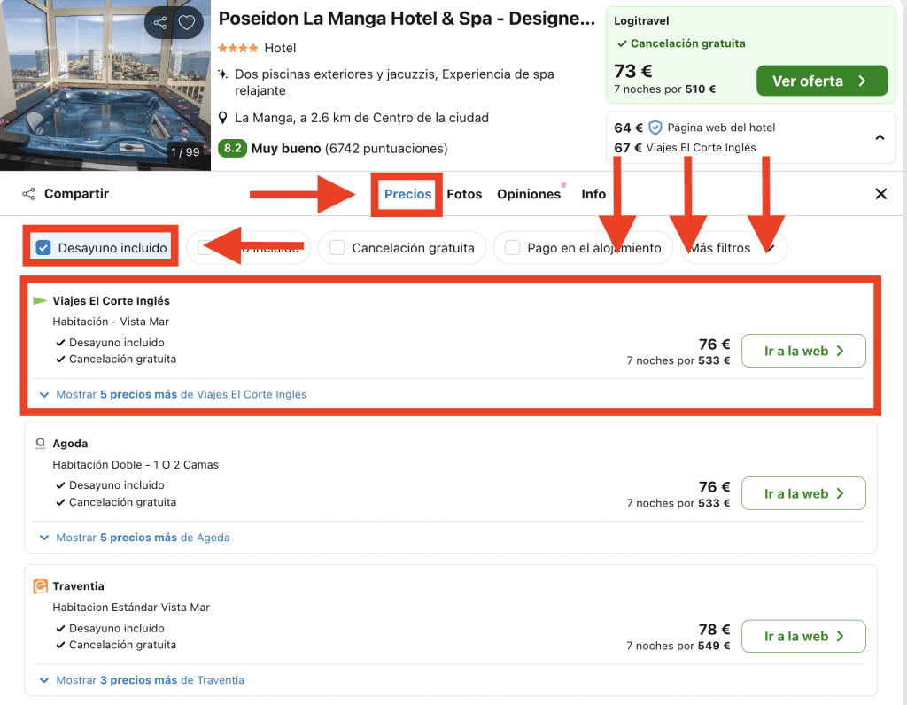Click the share icon on hotel photo
The height and width of the screenshot is (705, 907).
pos(159,23)
